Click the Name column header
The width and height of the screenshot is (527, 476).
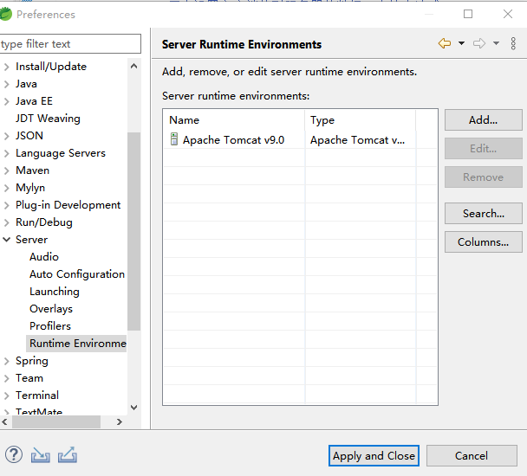pos(234,120)
